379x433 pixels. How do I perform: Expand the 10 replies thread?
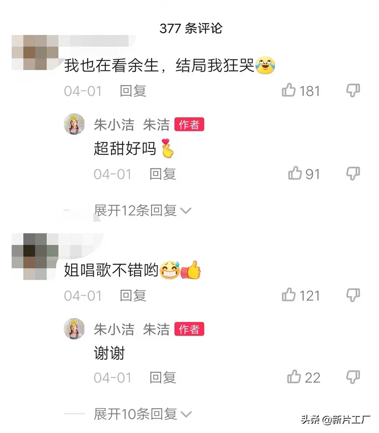point(143,414)
